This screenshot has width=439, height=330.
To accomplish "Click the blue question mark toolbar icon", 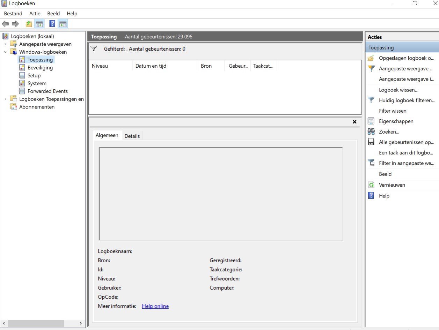I will coord(52,24).
